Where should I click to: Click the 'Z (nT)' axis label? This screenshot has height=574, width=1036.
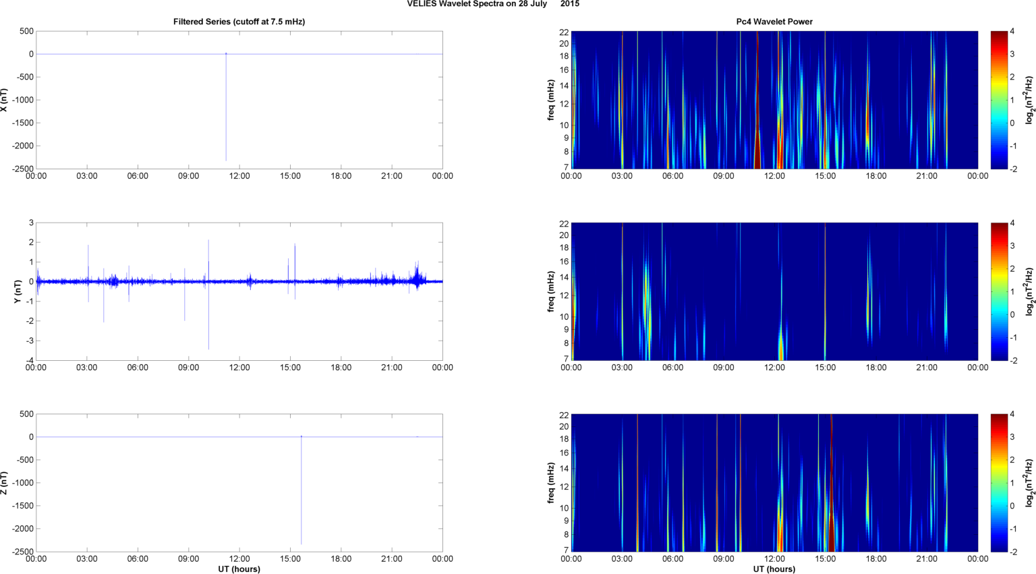[5, 483]
